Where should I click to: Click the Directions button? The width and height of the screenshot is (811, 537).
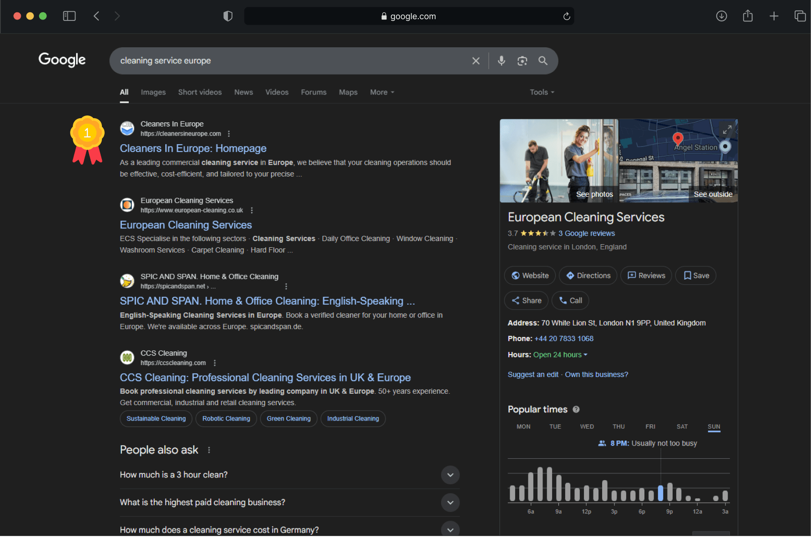[x=588, y=276]
